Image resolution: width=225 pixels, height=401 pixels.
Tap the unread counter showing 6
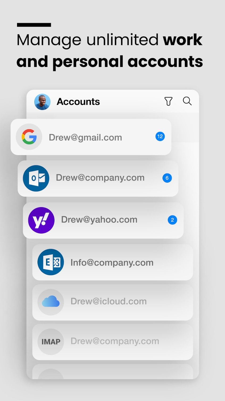(x=167, y=178)
